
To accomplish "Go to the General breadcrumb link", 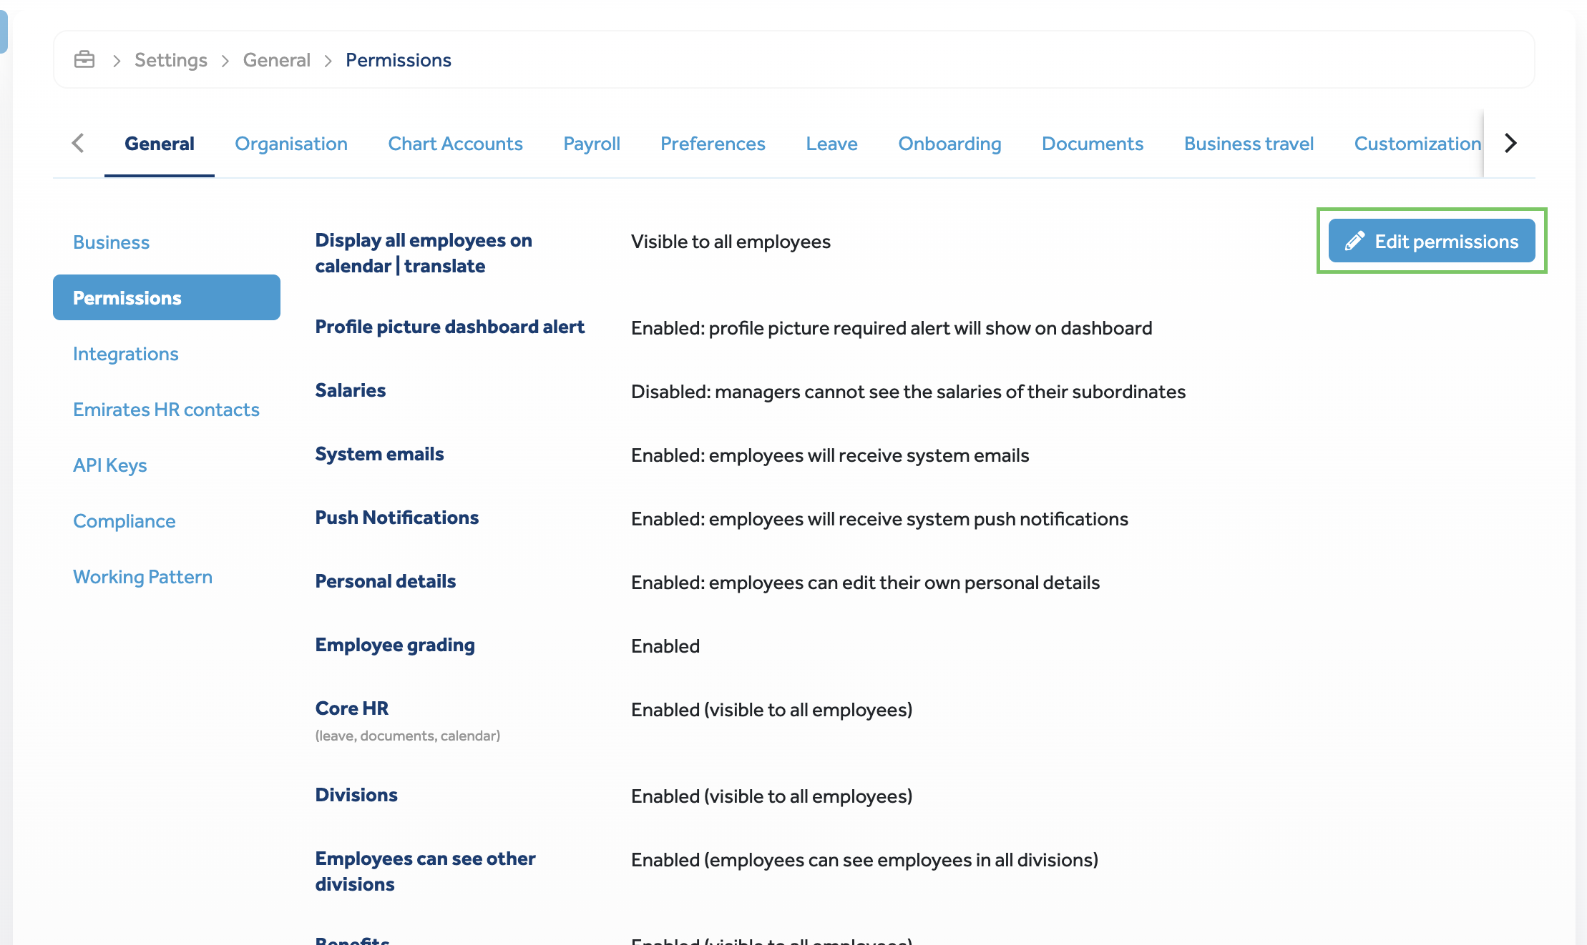I will pyautogui.click(x=276, y=60).
